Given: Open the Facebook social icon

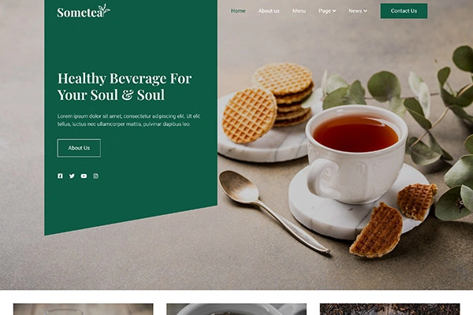Looking at the screenshot, I should pos(61,176).
